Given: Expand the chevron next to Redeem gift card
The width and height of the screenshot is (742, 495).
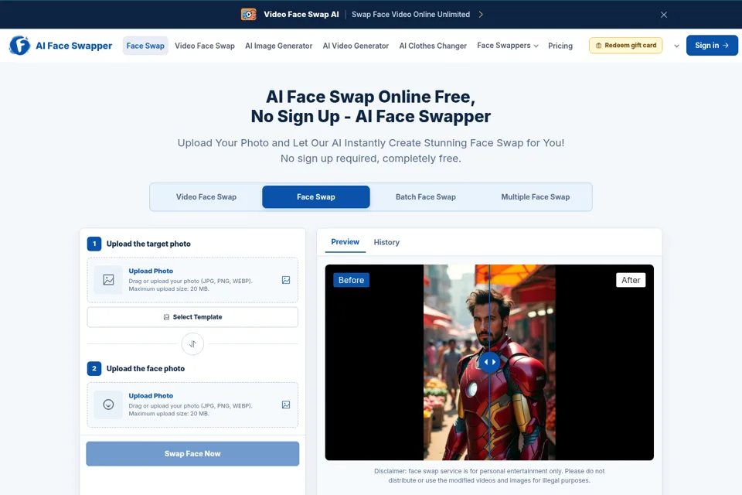Looking at the screenshot, I should 676,46.
